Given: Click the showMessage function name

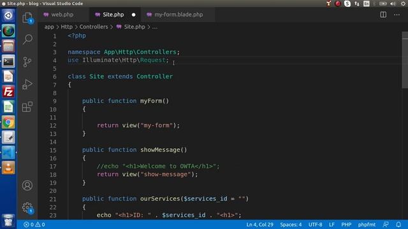Looking at the screenshot, I should tap(160, 150).
